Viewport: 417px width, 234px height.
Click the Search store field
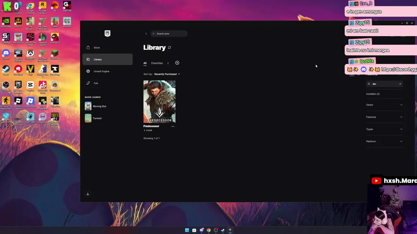point(169,34)
